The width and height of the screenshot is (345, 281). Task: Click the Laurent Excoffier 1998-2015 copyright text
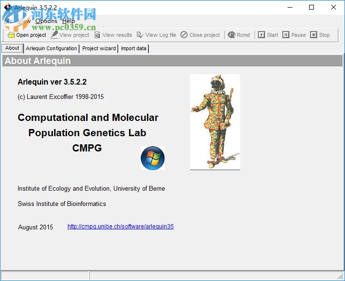click(x=60, y=97)
